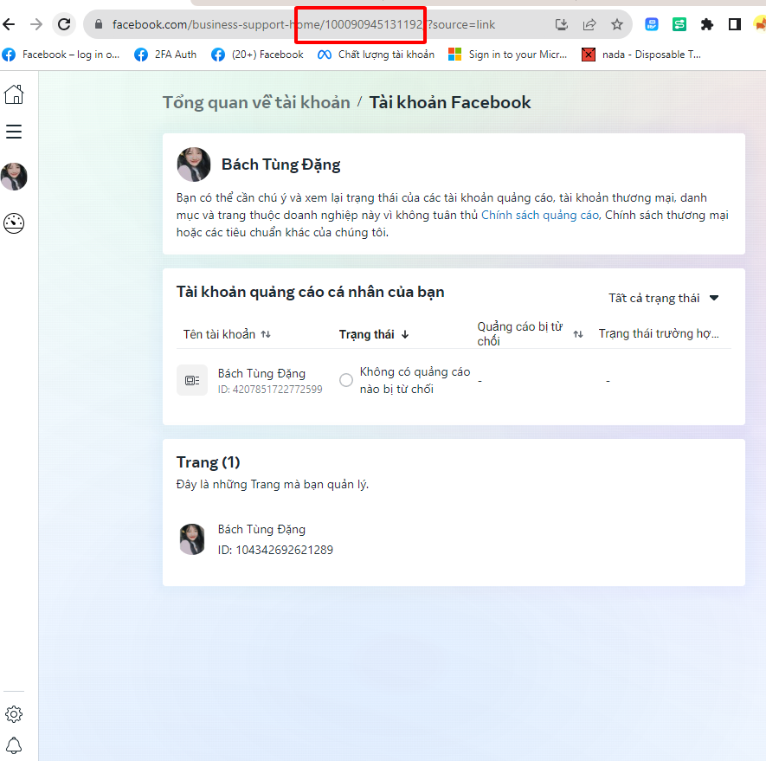766x761 pixels.
Task: Click Bách Tùng Đặng profile photo in header card
Action: (x=194, y=164)
